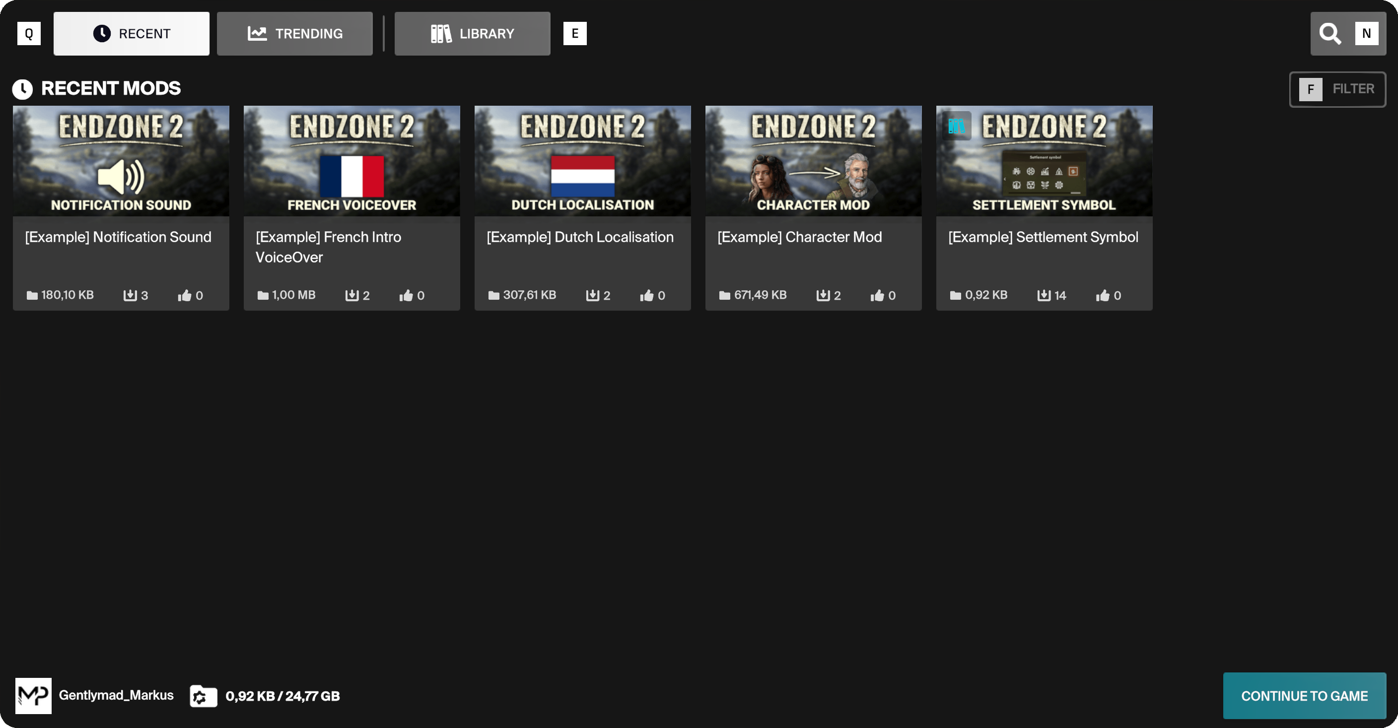Click the Recent Mods clock icon
Viewport: 1398px width, 728px height.
[23, 89]
